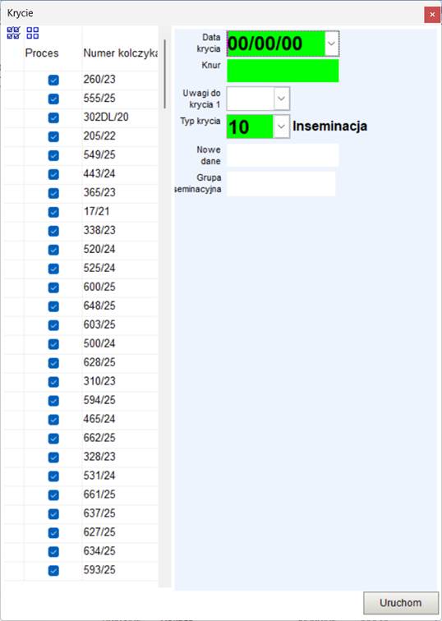
Task: Uncheck the checkbox for 594/25
Action: tap(53, 401)
